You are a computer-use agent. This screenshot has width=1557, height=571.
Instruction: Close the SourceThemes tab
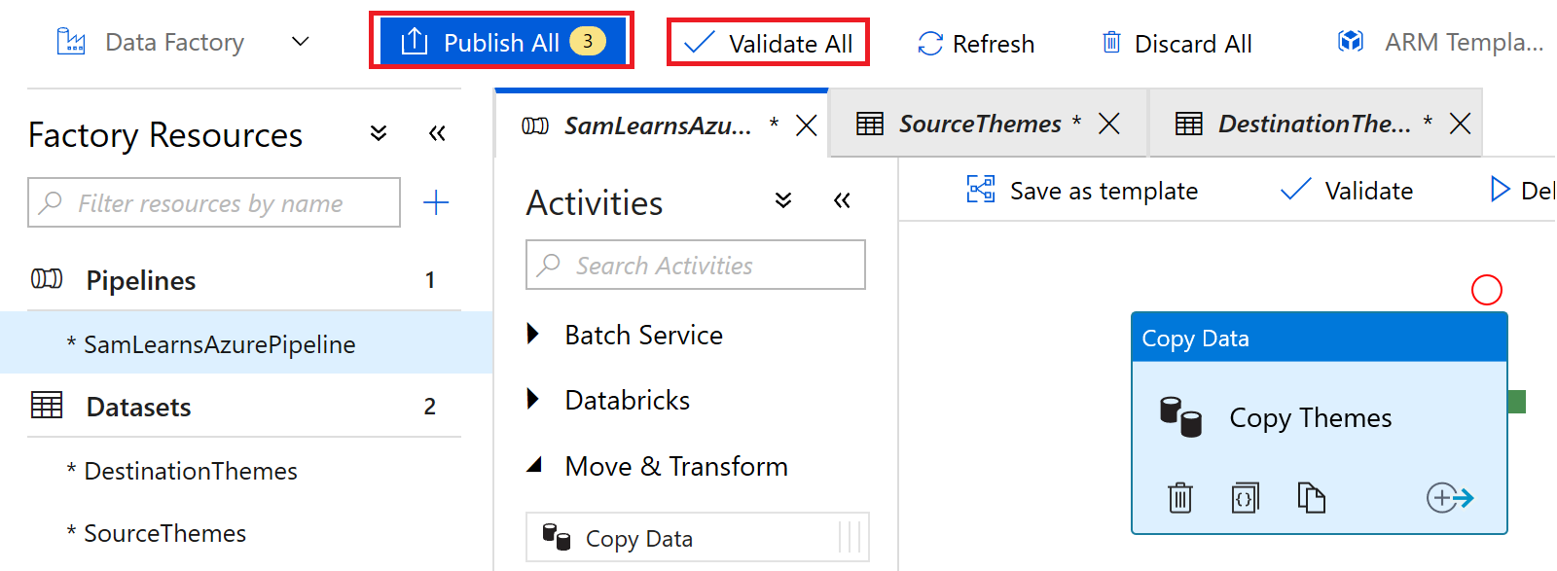click(x=1108, y=124)
